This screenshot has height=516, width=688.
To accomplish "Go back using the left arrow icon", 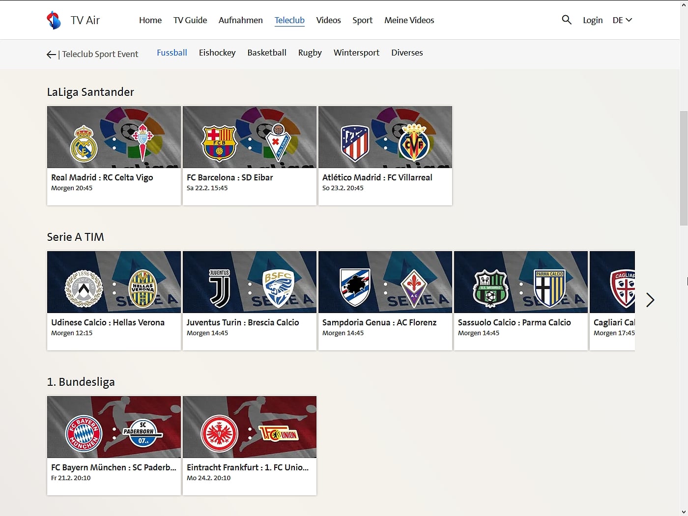I will [51, 54].
